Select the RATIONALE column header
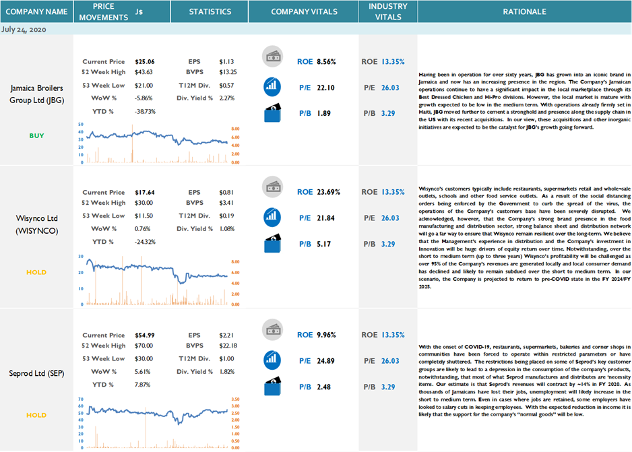This screenshot has height=452, width=632. click(x=524, y=11)
